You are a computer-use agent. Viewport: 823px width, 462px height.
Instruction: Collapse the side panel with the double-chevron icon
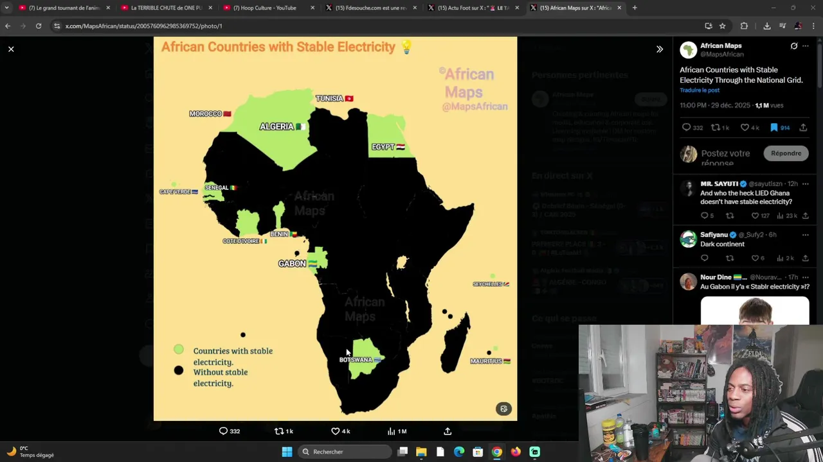[x=659, y=49]
